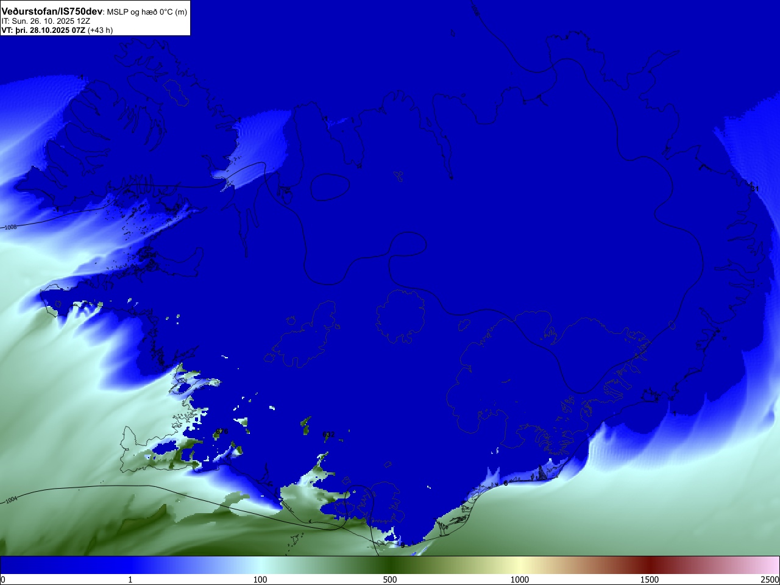Click the 1008 isobar label

click(x=10, y=227)
